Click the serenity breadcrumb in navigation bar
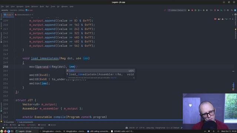 click(5, 10)
